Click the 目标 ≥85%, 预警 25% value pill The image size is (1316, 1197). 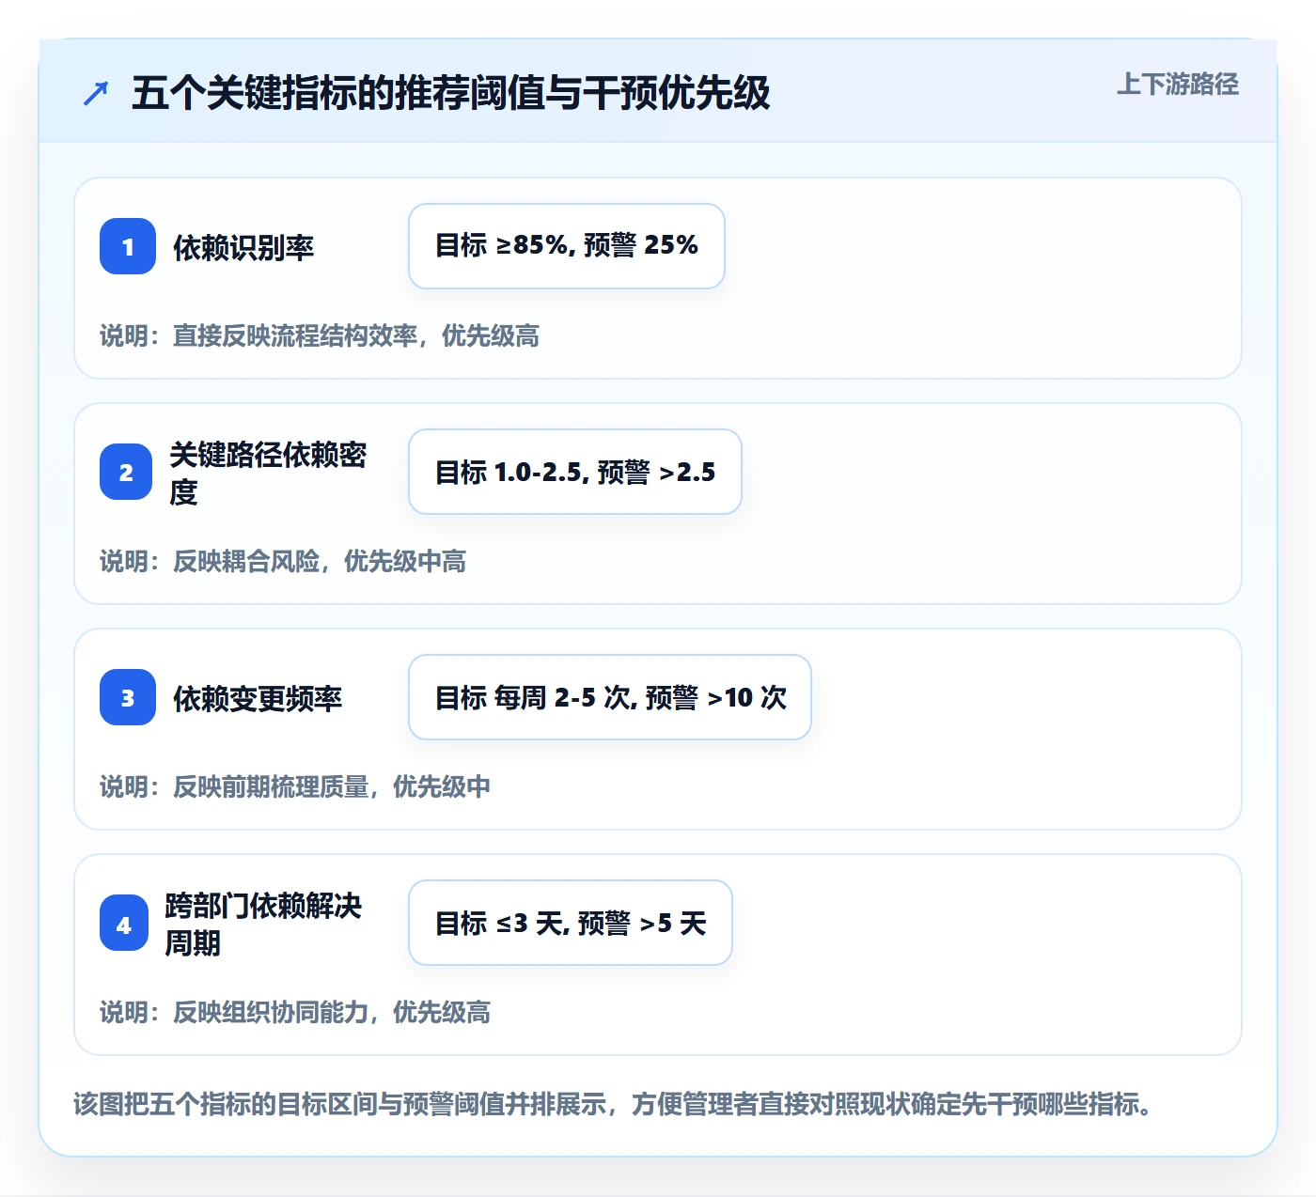[567, 246]
